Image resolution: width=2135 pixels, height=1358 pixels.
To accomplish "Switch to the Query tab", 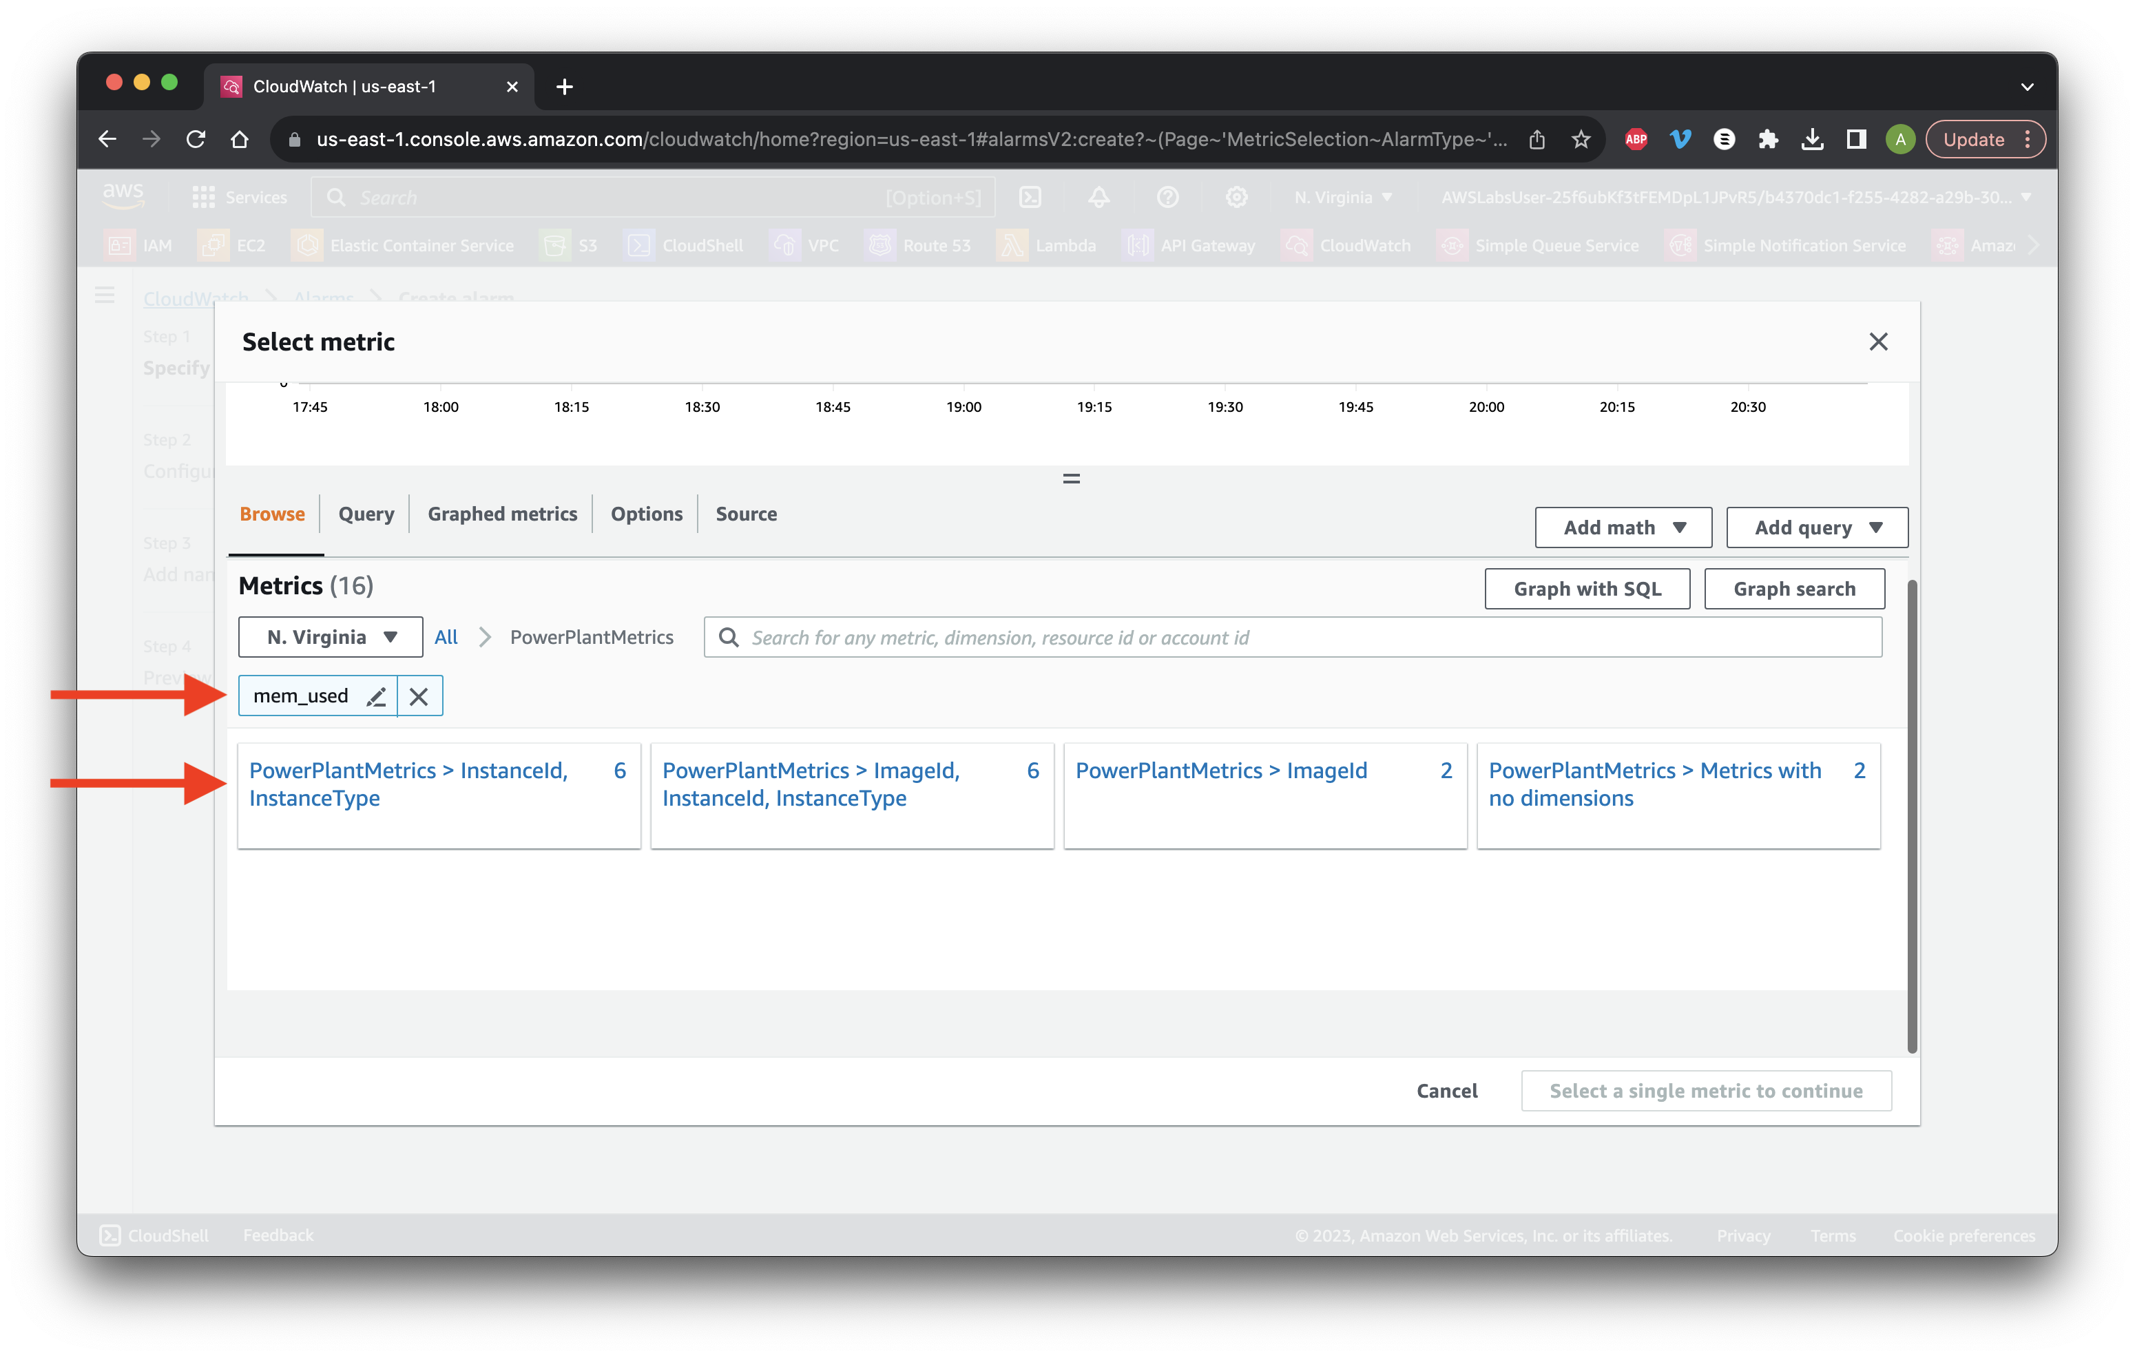I will click(x=366, y=513).
